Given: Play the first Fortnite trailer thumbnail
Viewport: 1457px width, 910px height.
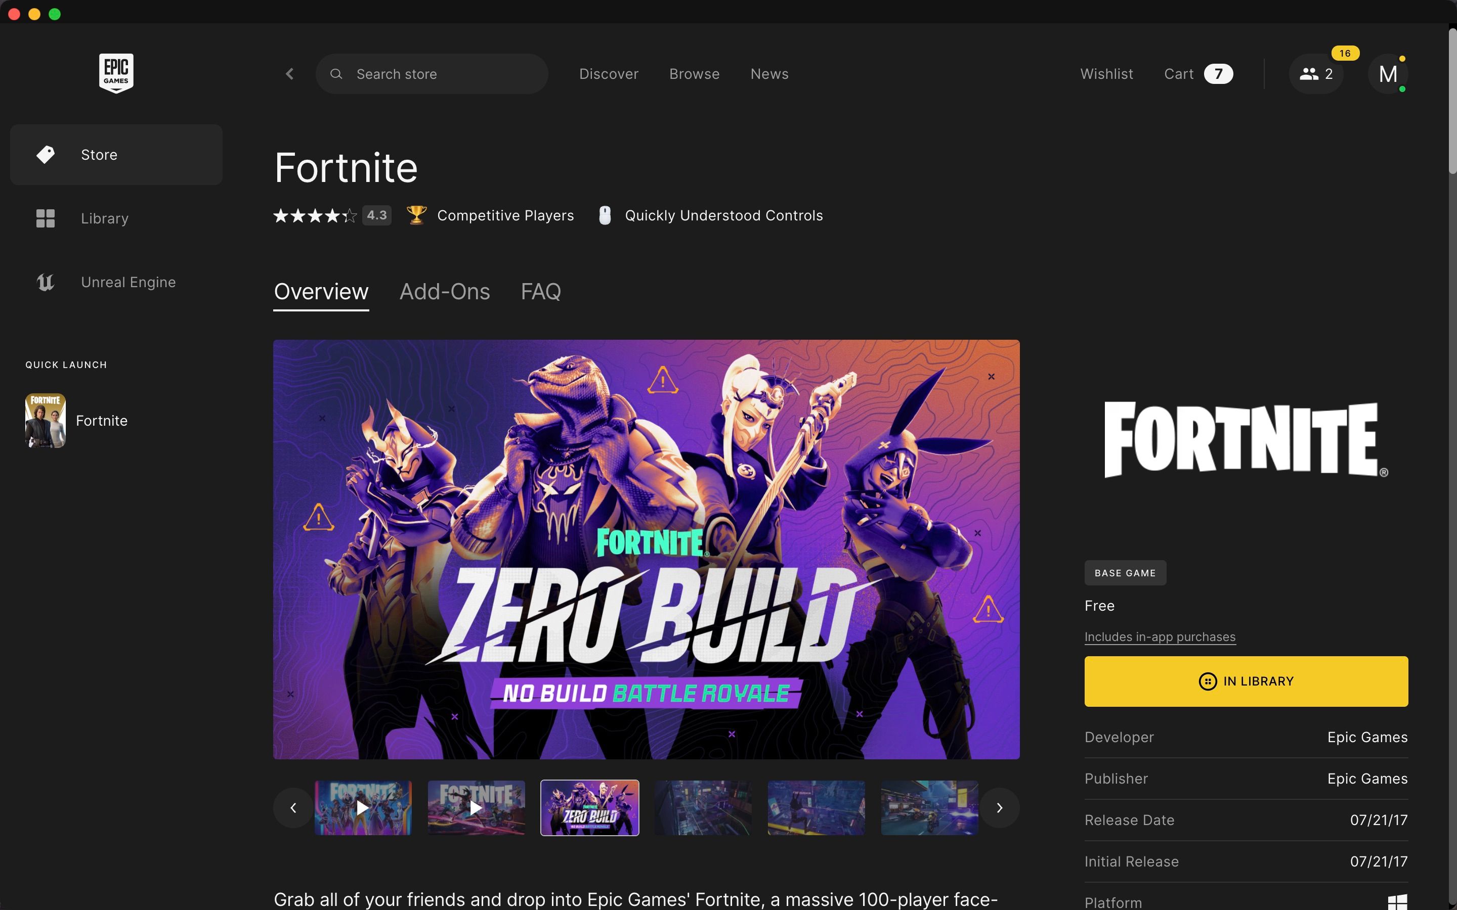Looking at the screenshot, I should pos(363,808).
